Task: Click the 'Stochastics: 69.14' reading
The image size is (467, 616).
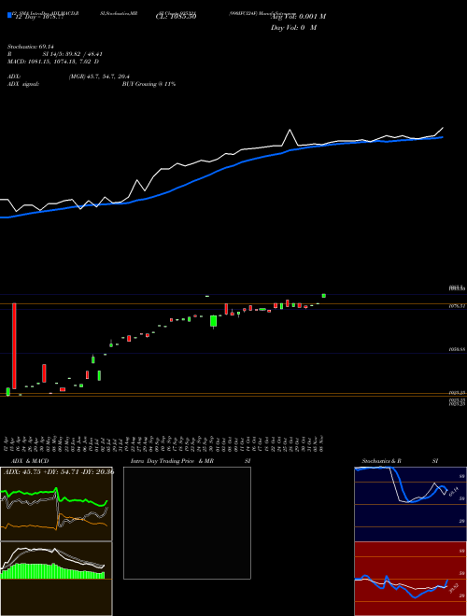Action: tap(31, 47)
